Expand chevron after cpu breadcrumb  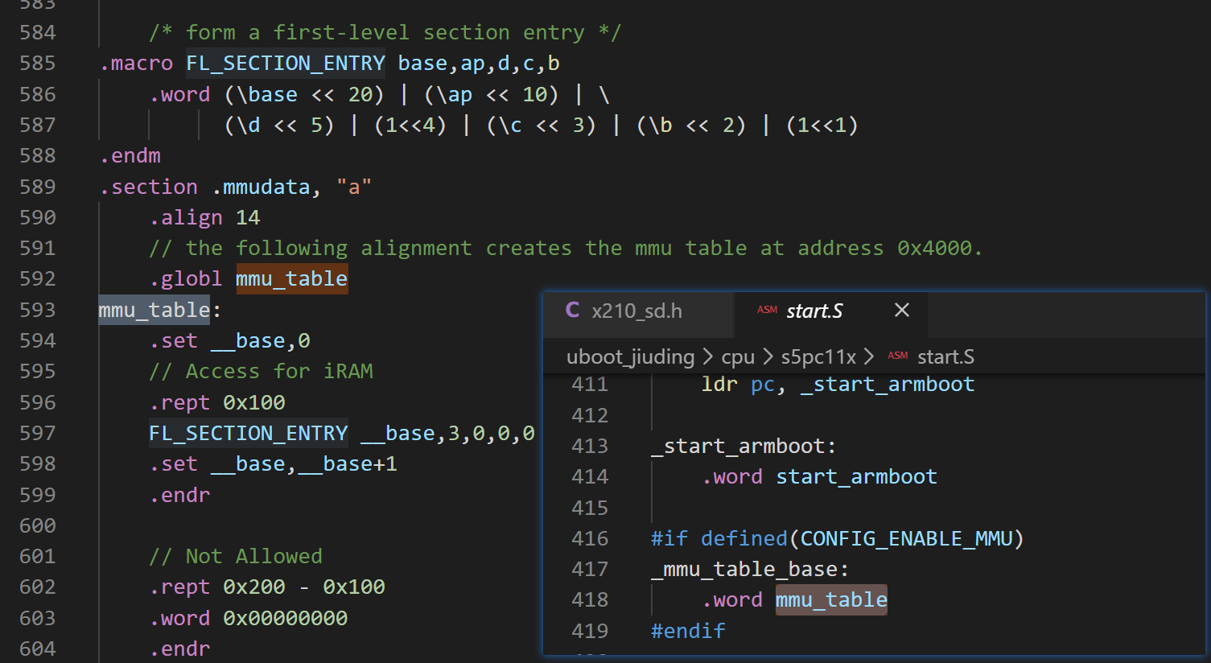pos(768,356)
